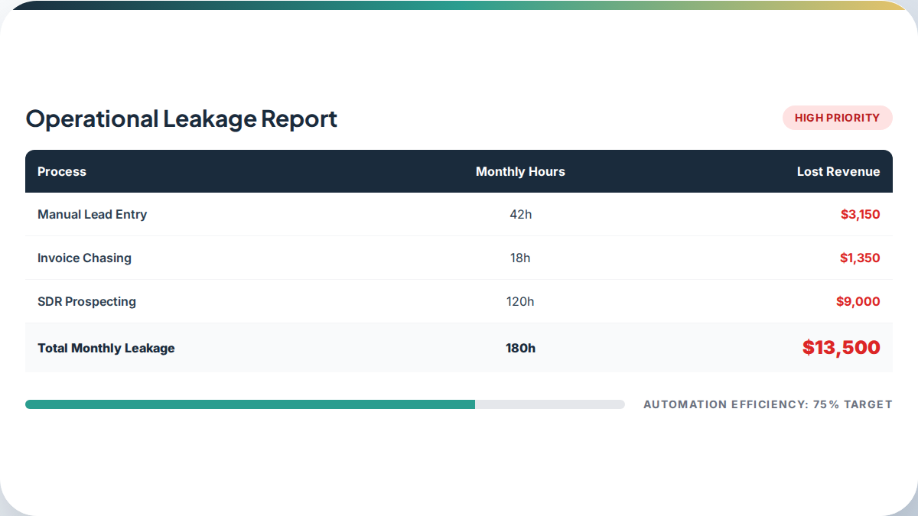Open the Invoice Chasing process entry
918x516 pixels.
[84, 258]
